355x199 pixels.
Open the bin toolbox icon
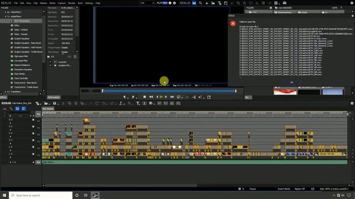(x=285, y=3)
